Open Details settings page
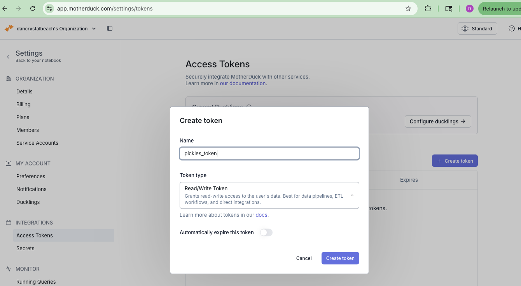The width and height of the screenshot is (521, 286). click(x=24, y=91)
